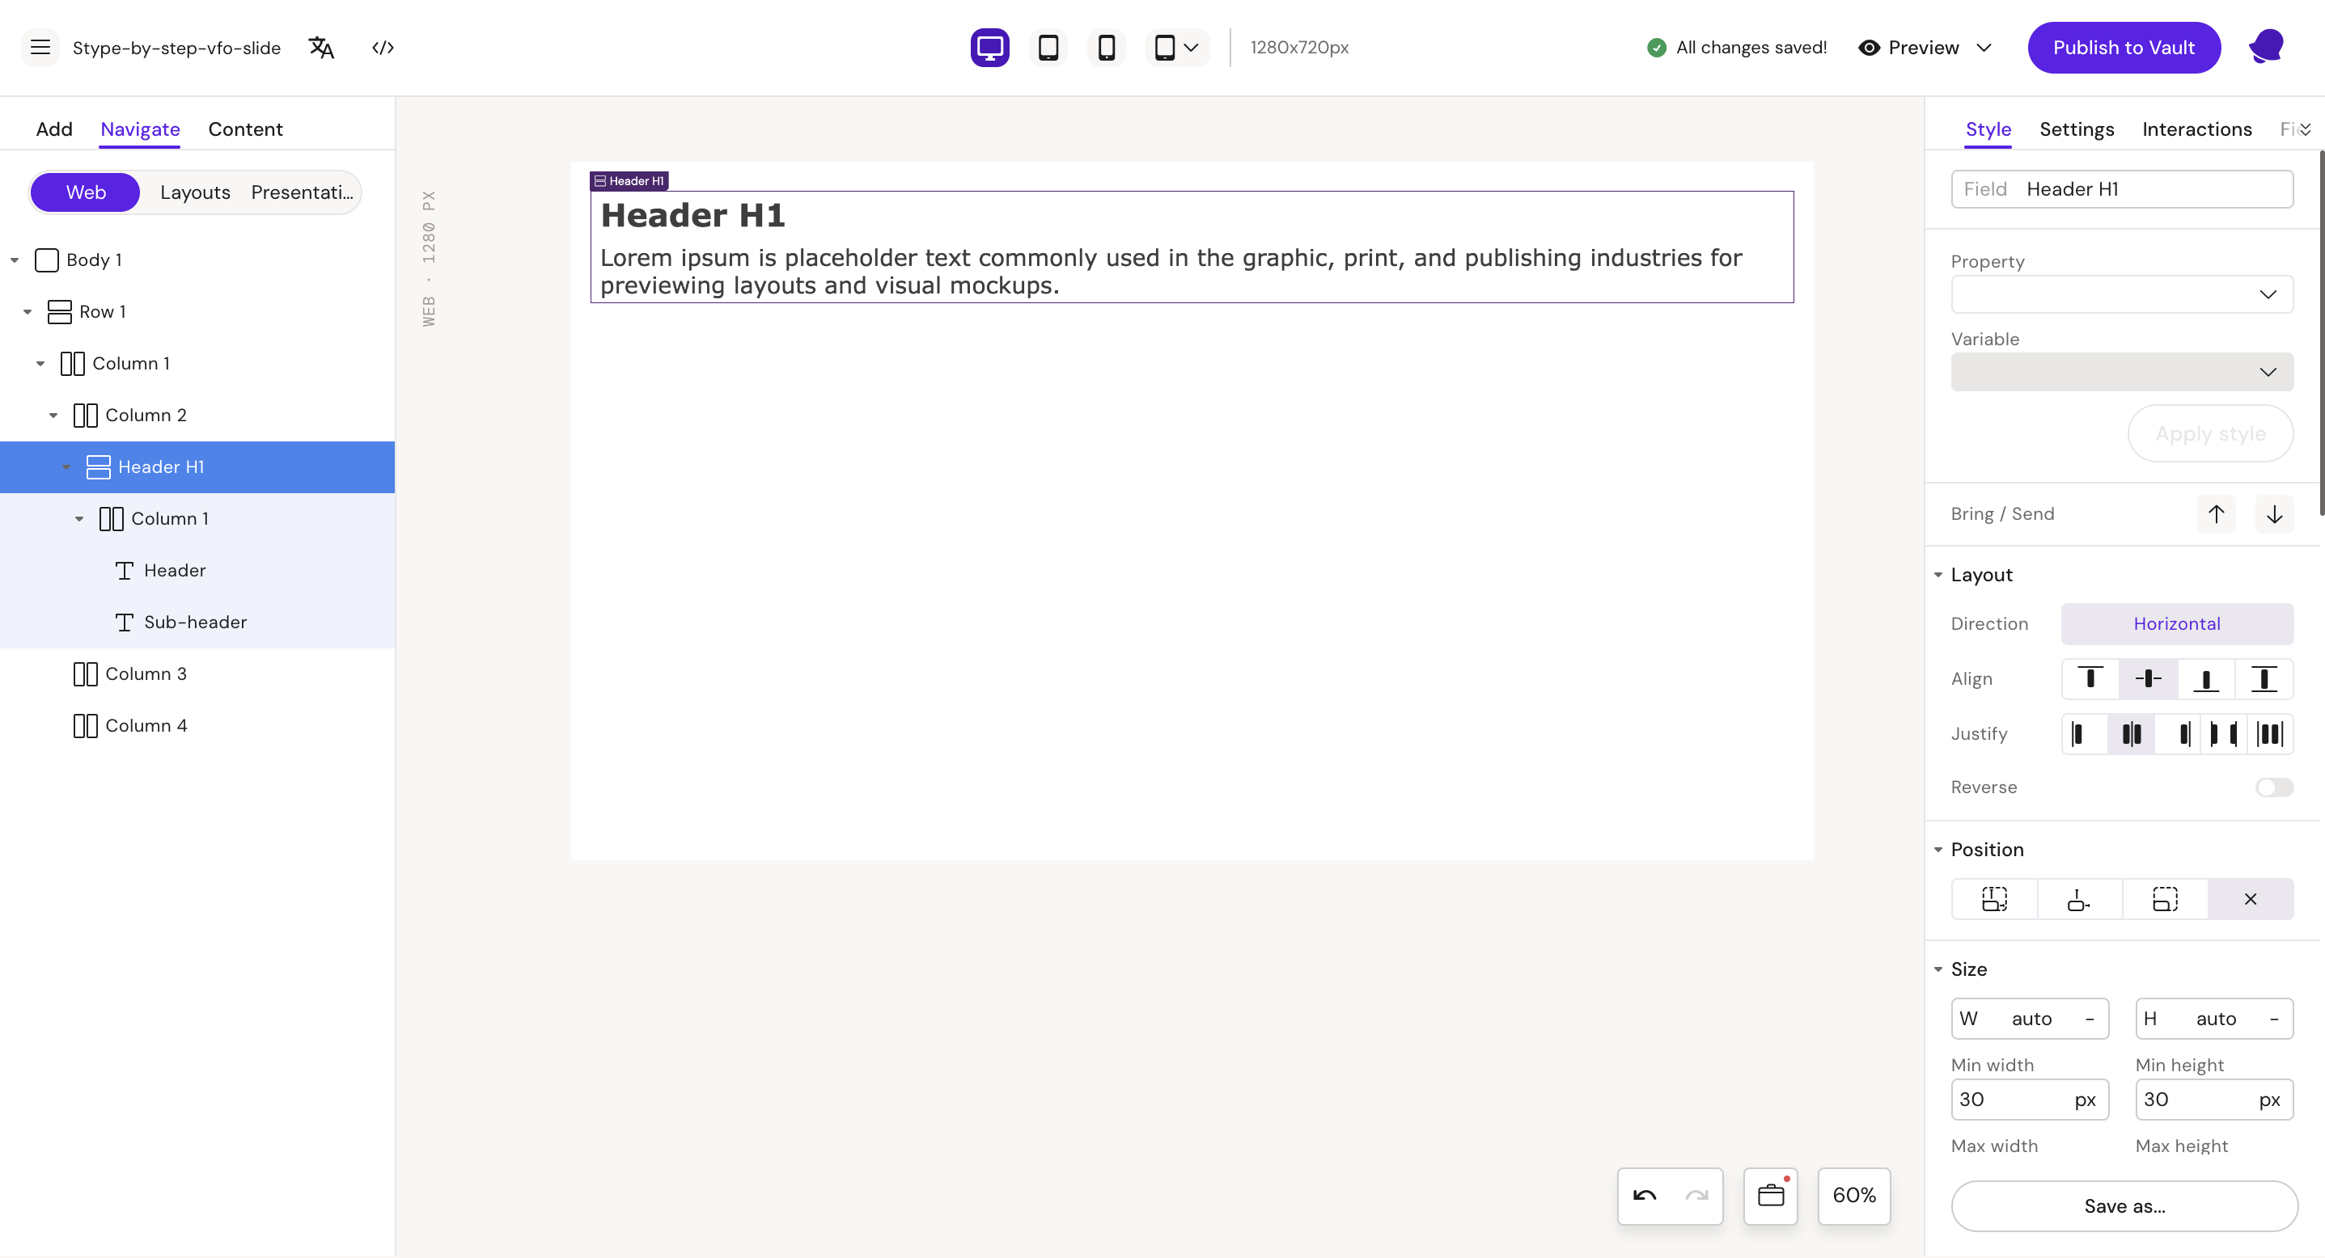Switch to the Style tab

1988,129
